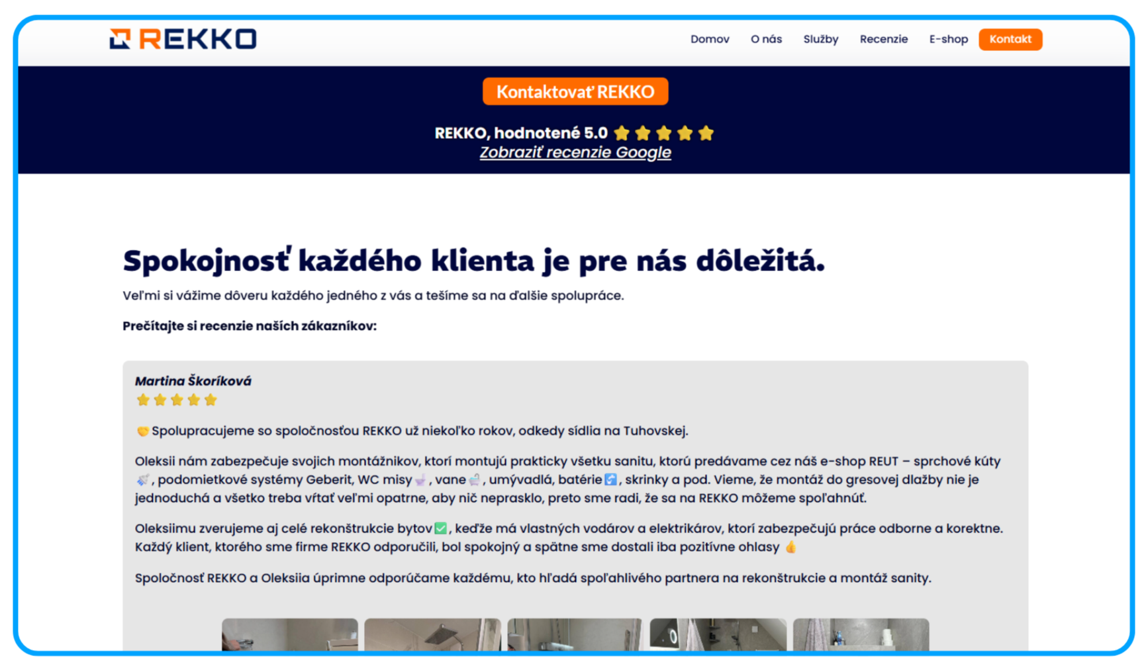Select reviewer name Martina Škoríková

coord(193,381)
